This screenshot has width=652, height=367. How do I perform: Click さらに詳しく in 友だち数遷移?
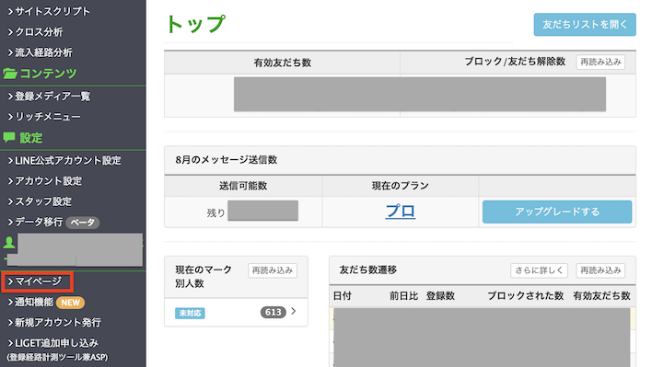click(x=539, y=270)
